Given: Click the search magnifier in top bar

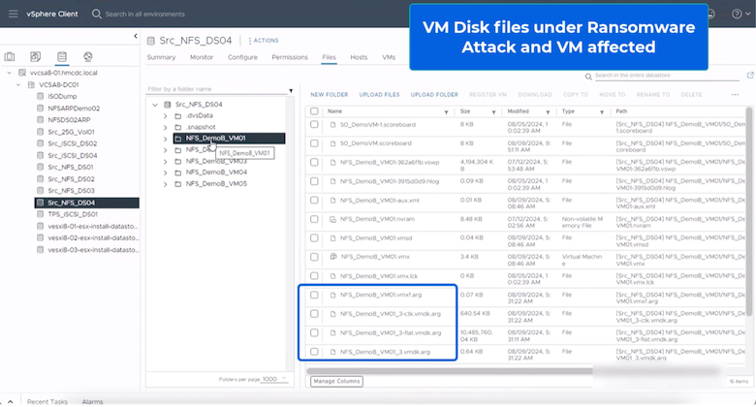Looking at the screenshot, I should pyautogui.click(x=96, y=14).
